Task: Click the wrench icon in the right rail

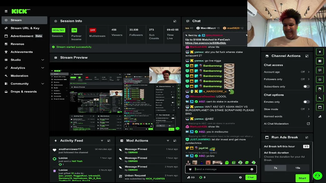Action: [320, 98]
